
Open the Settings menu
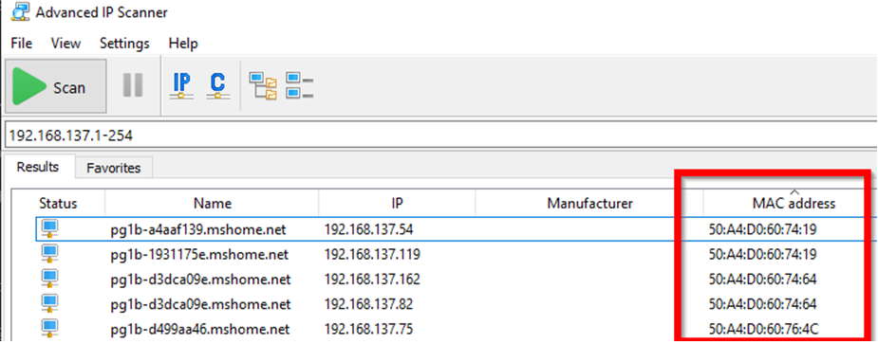coord(124,43)
